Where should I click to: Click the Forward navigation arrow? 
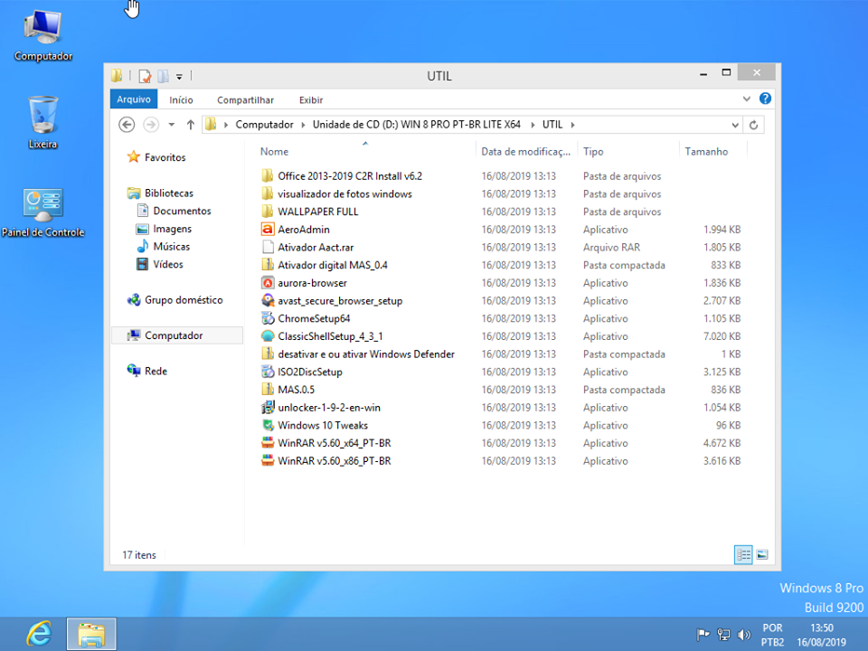[x=151, y=125]
